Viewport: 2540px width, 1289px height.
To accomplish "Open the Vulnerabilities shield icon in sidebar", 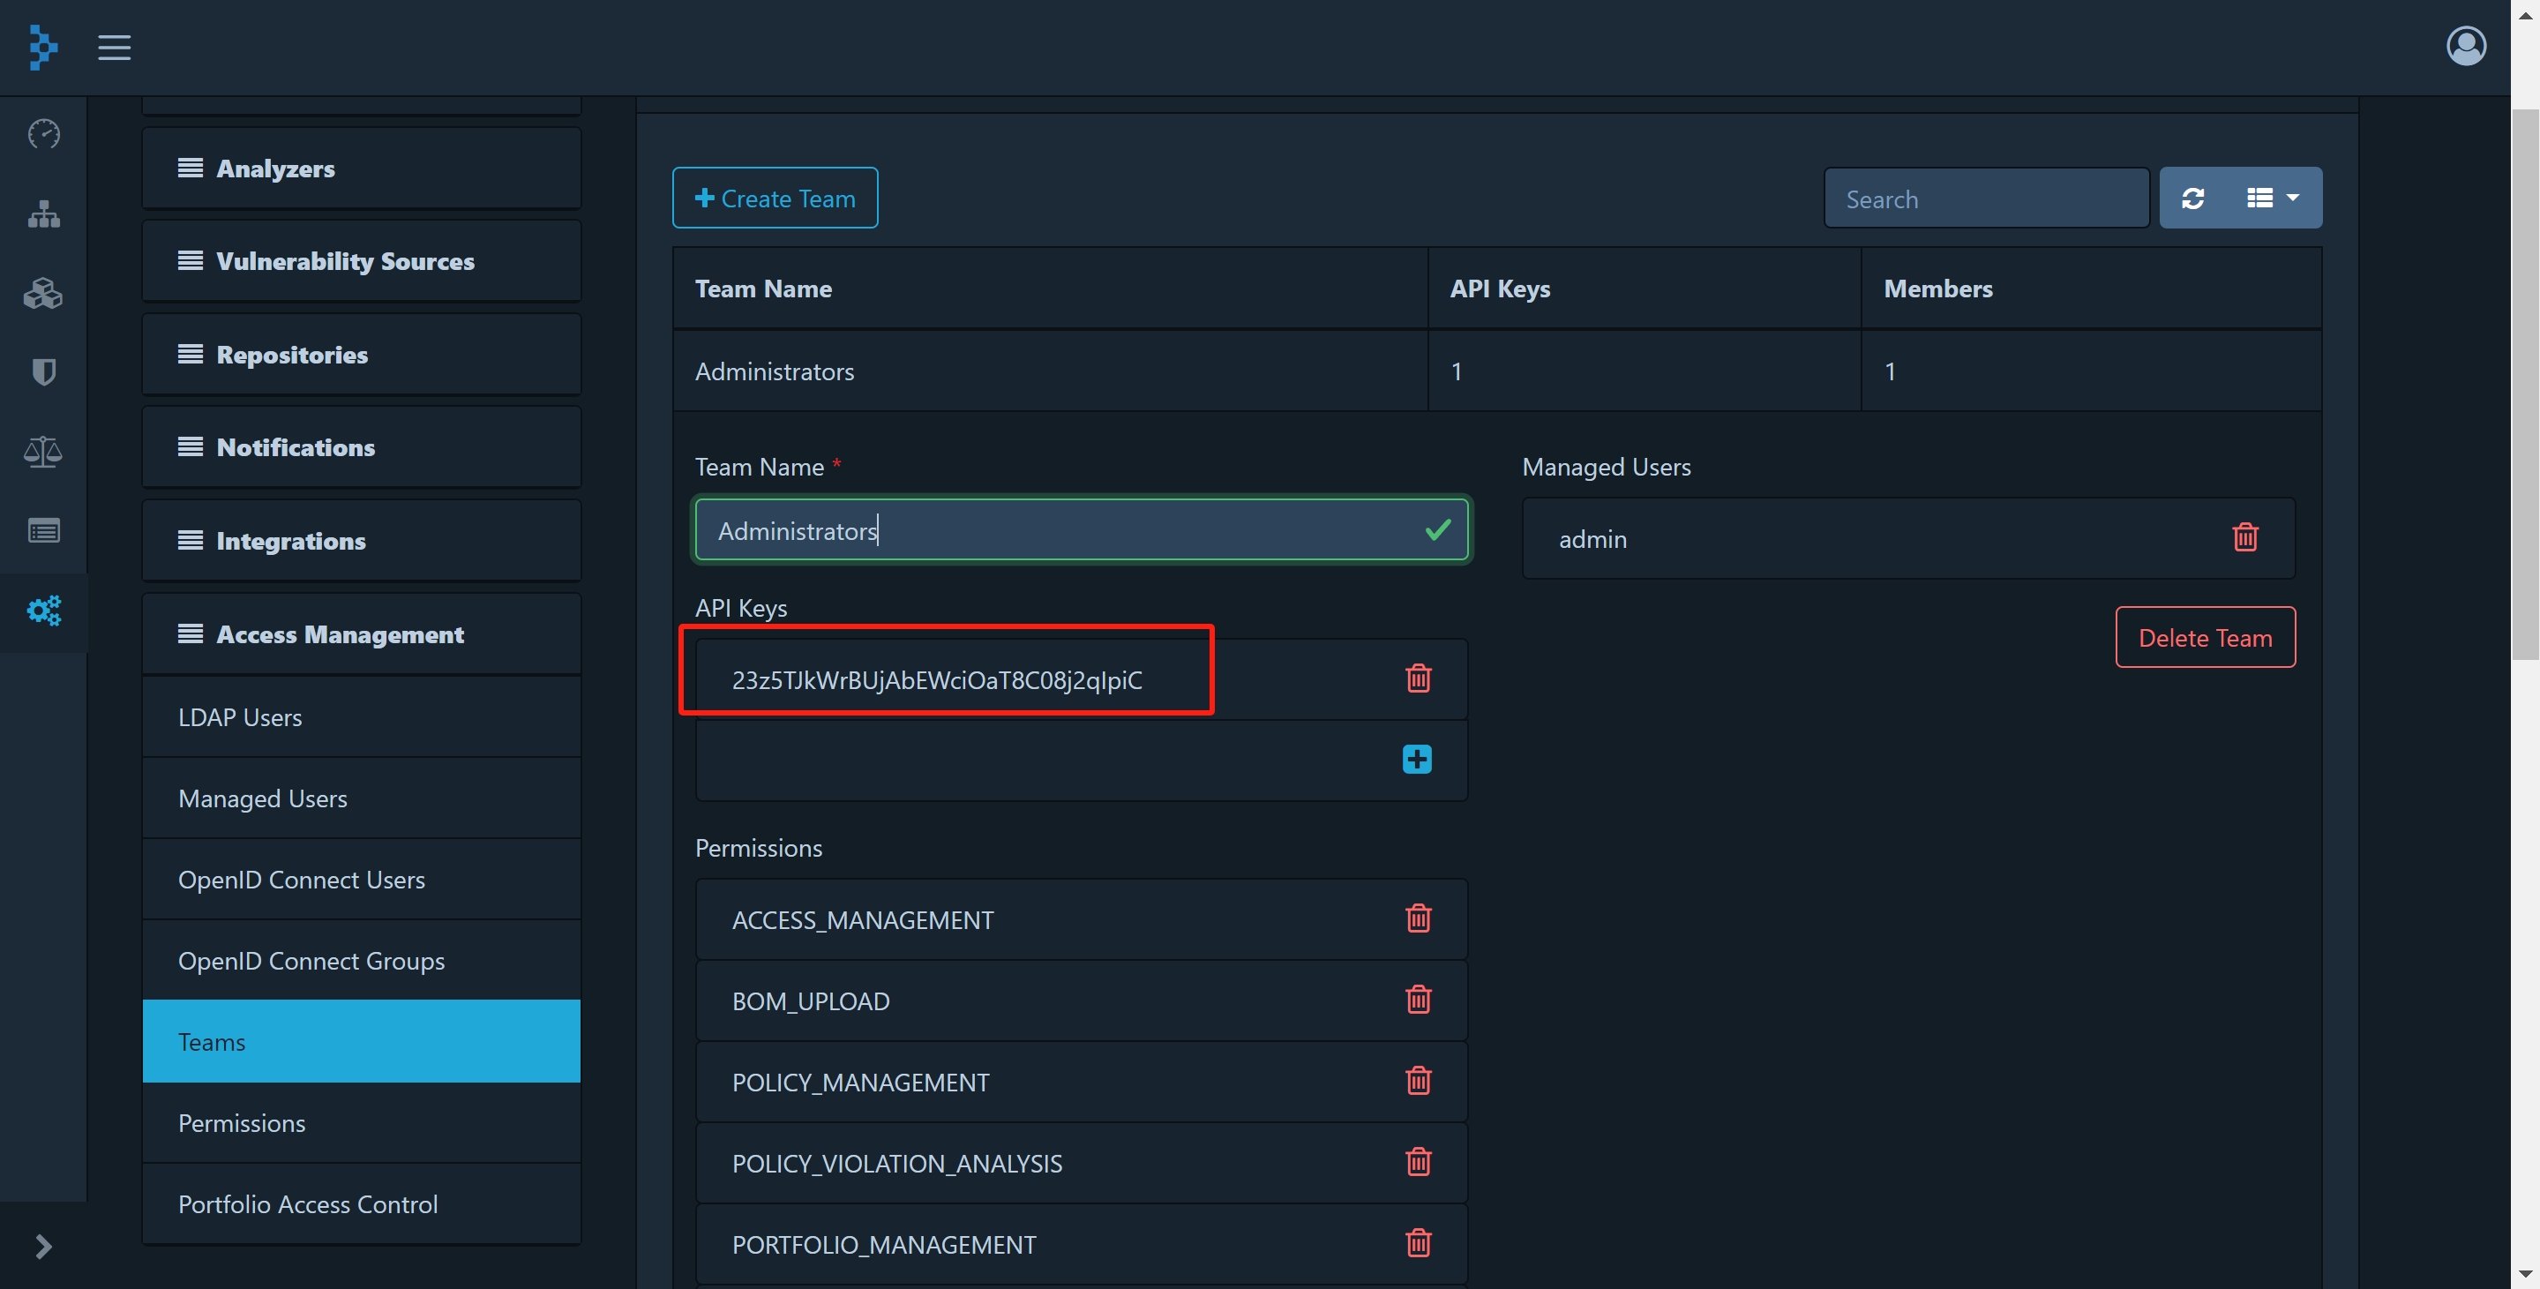I will coord(43,371).
